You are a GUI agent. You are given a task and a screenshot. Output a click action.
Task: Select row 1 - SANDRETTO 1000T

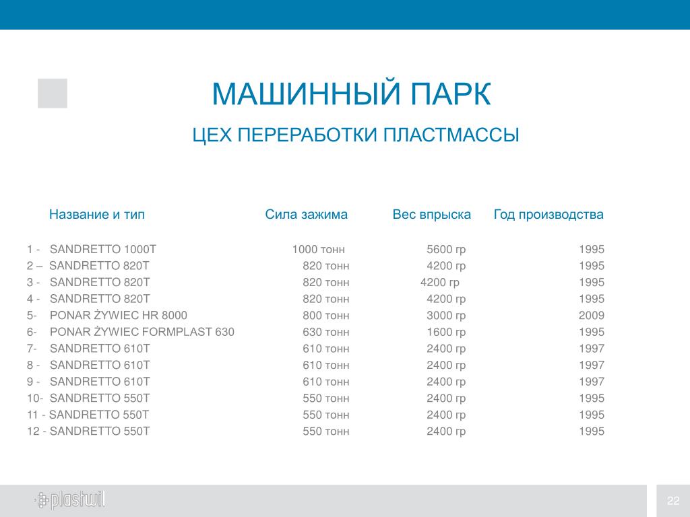pyautogui.click(x=315, y=249)
